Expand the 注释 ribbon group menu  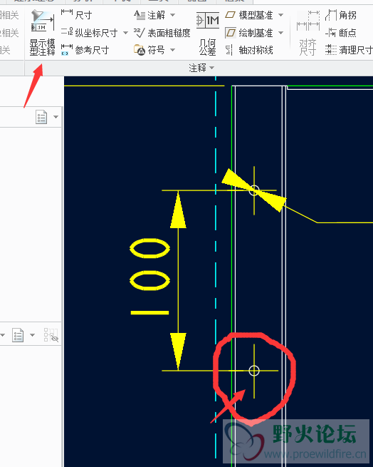point(201,68)
